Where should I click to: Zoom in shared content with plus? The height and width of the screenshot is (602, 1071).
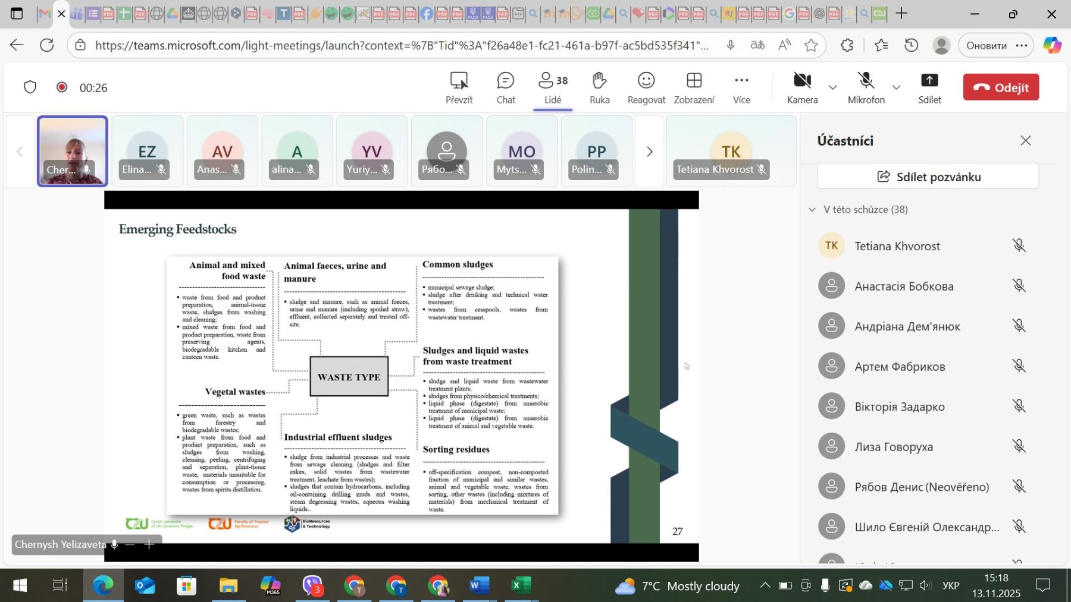pyautogui.click(x=149, y=544)
